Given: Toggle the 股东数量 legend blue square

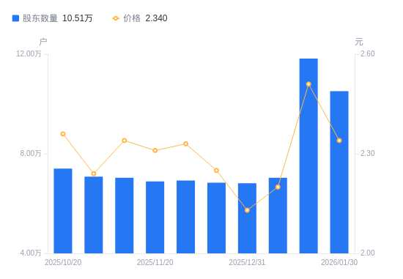Looking at the screenshot, I should point(15,18).
